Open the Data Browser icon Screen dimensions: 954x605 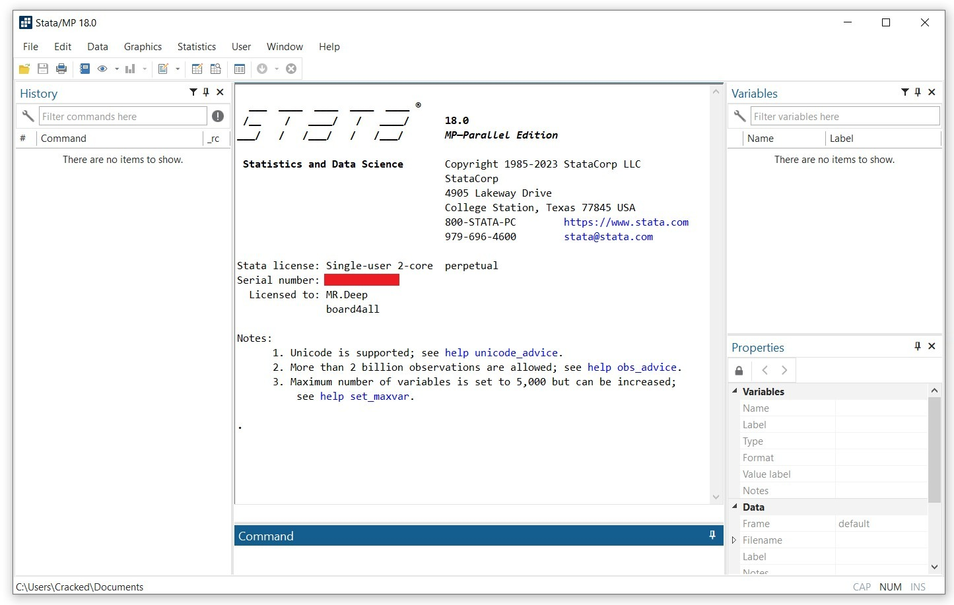(x=215, y=69)
